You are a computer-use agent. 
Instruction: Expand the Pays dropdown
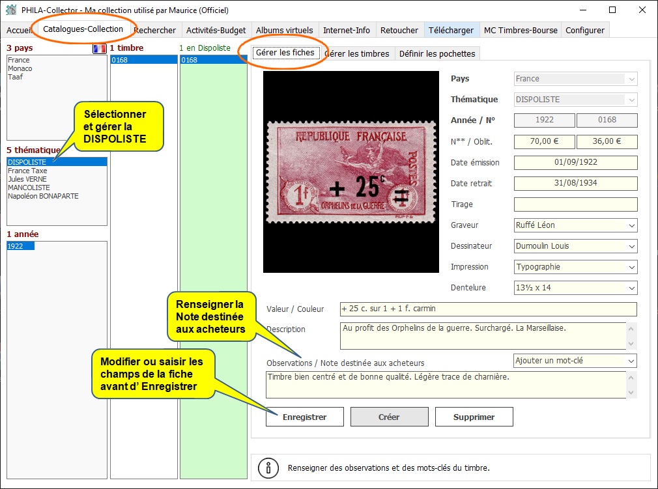coord(631,79)
